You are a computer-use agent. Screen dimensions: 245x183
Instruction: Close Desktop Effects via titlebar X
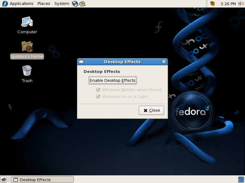[164, 62]
